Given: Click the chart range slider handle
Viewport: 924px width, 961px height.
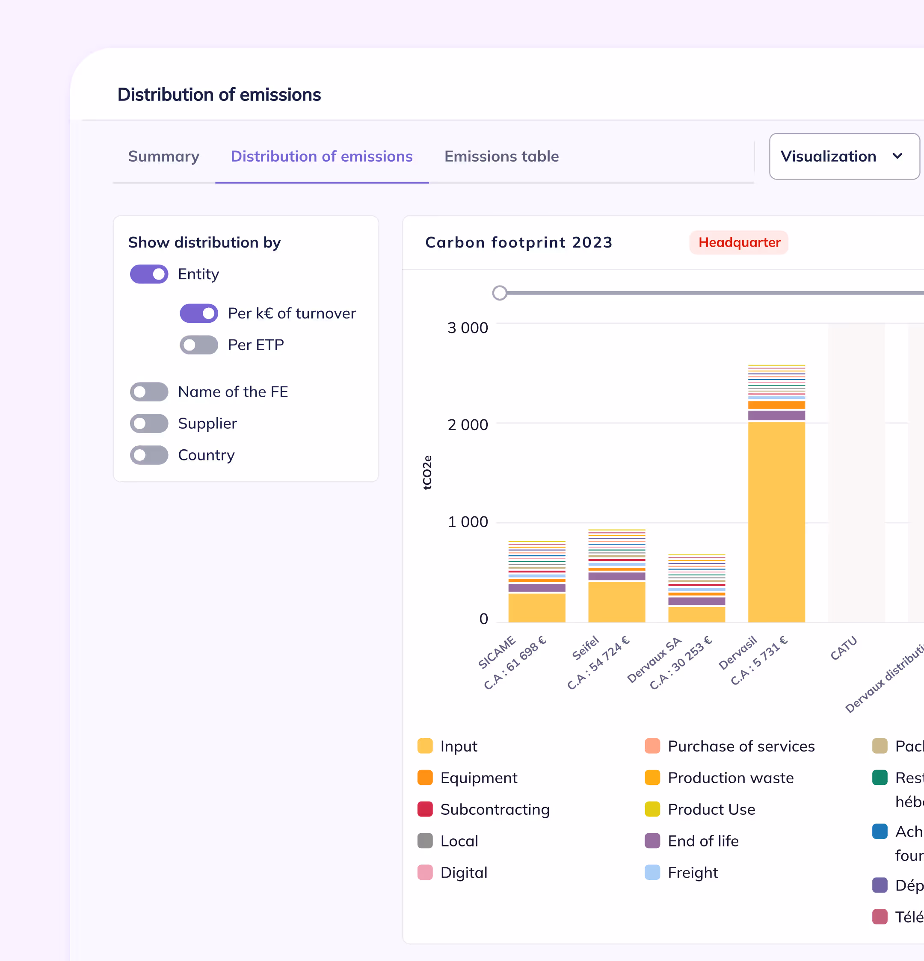Looking at the screenshot, I should pyautogui.click(x=500, y=293).
